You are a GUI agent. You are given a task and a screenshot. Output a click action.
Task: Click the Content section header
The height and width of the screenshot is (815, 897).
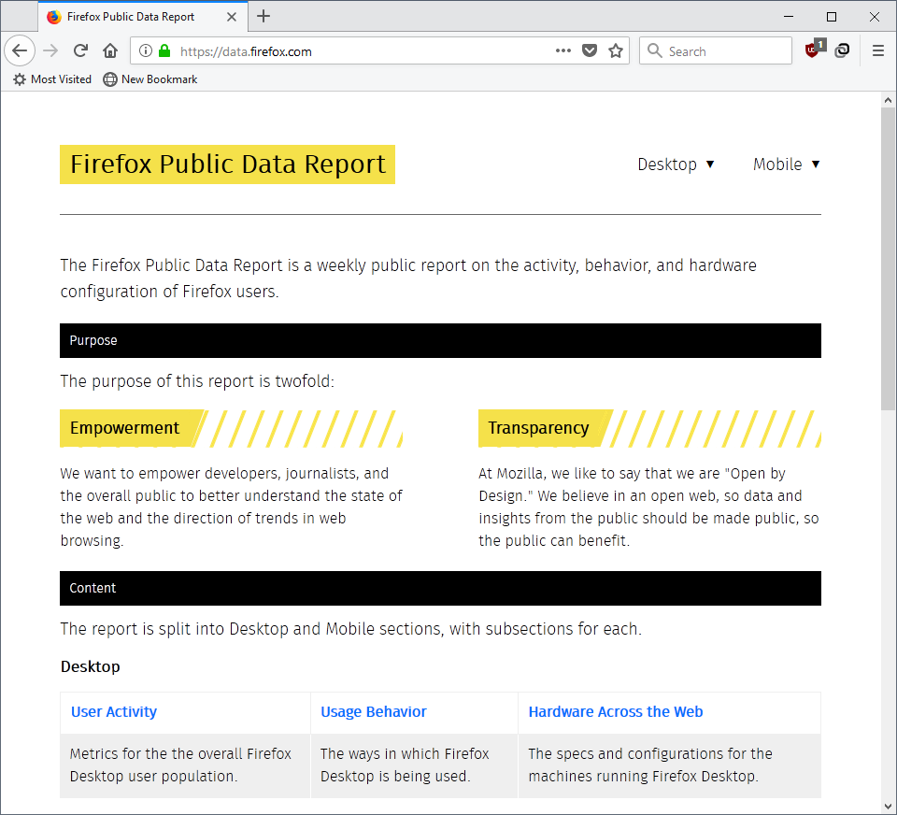coord(440,588)
